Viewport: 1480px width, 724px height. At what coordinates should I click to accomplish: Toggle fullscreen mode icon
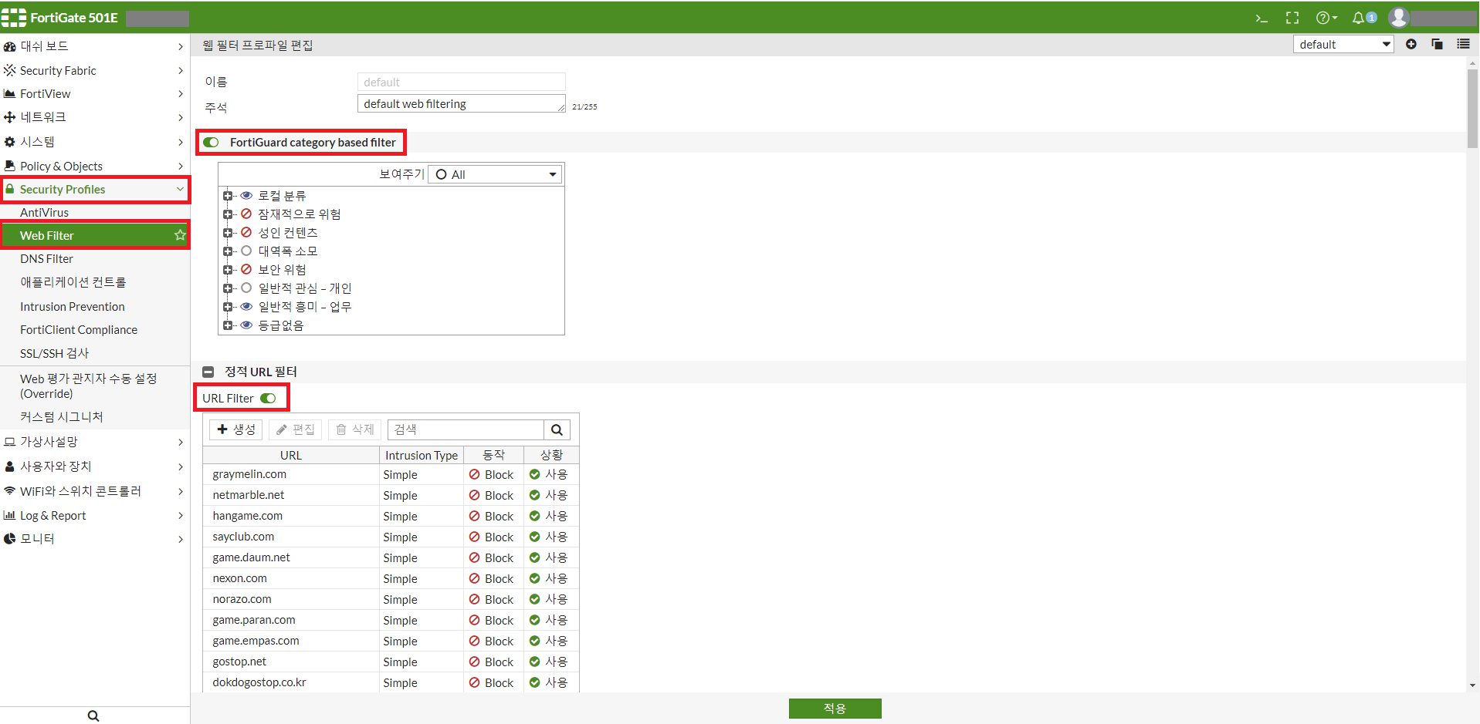(1292, 18)
